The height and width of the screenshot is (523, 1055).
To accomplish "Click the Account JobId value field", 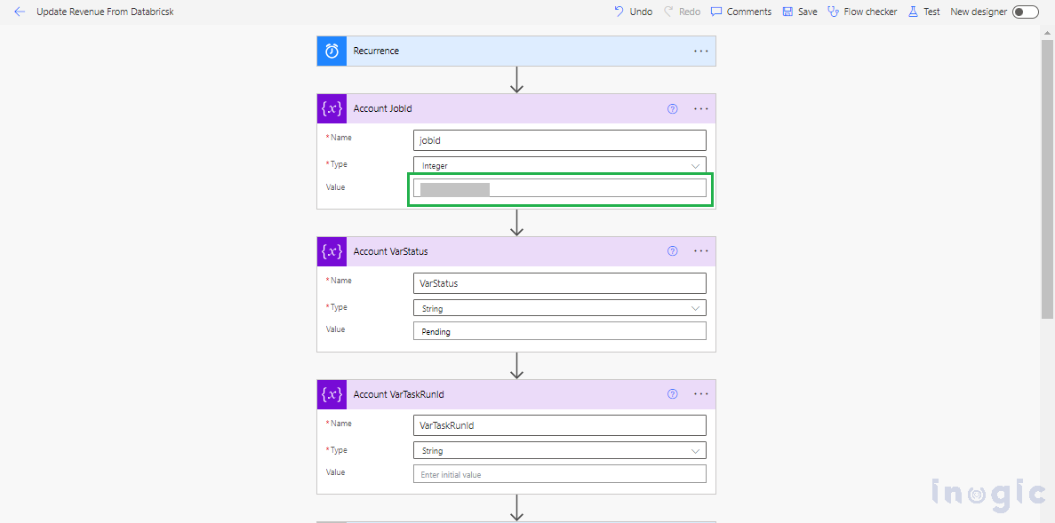I will [x=560, y=188].
